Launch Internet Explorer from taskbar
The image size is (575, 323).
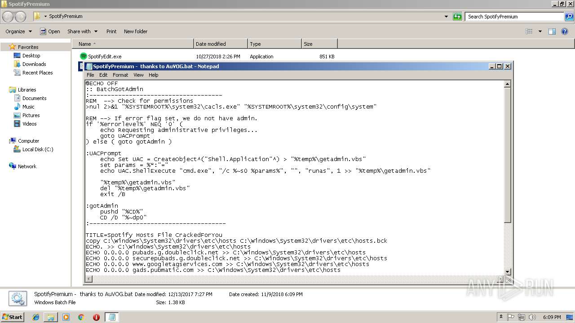[36, 317]
